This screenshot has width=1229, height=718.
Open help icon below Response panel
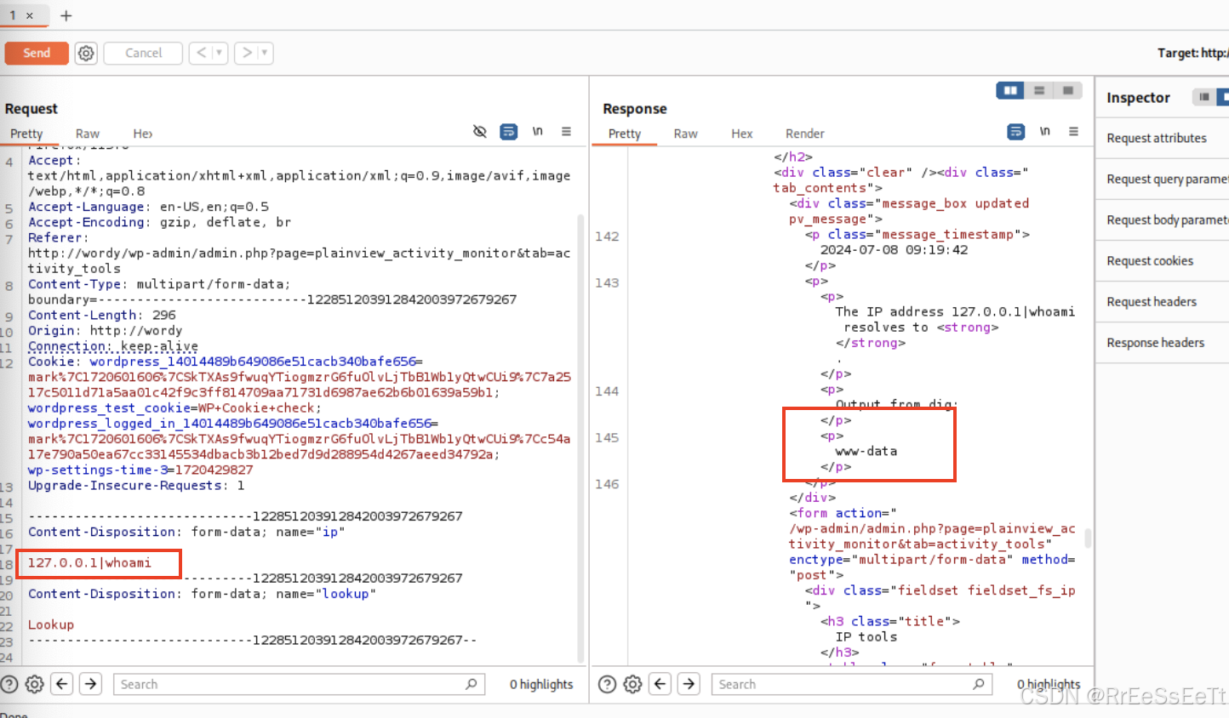[607, 684]
